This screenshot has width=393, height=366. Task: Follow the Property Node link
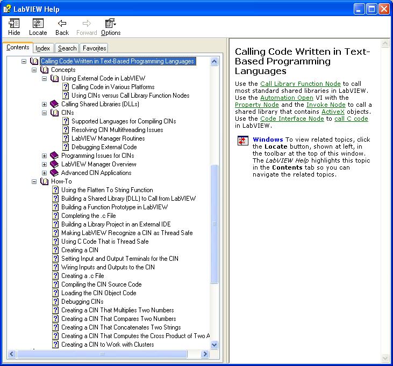tap(256, 105)
